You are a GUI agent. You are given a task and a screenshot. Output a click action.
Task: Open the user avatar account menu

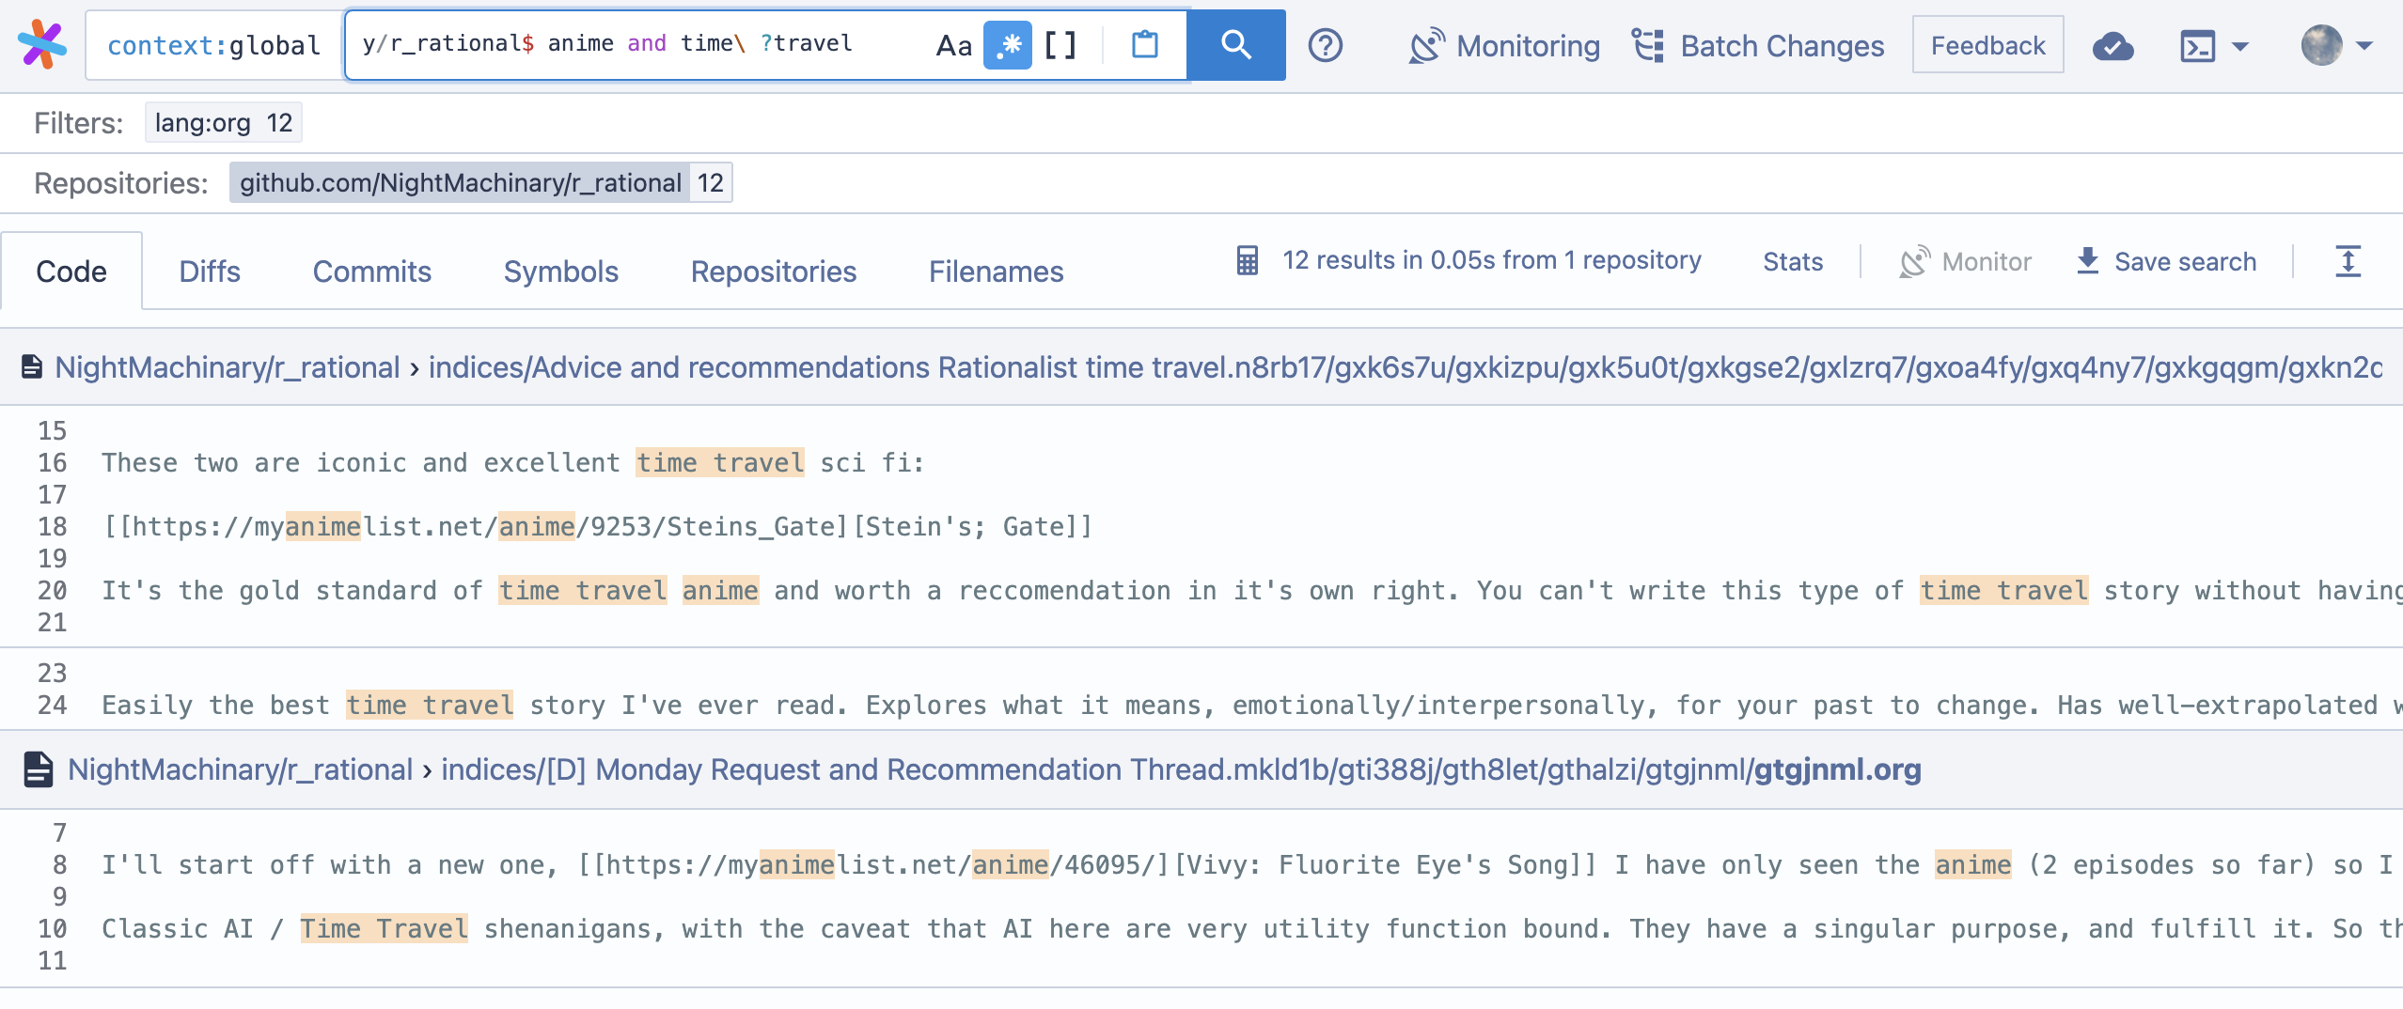click(x=2327, y=45)
